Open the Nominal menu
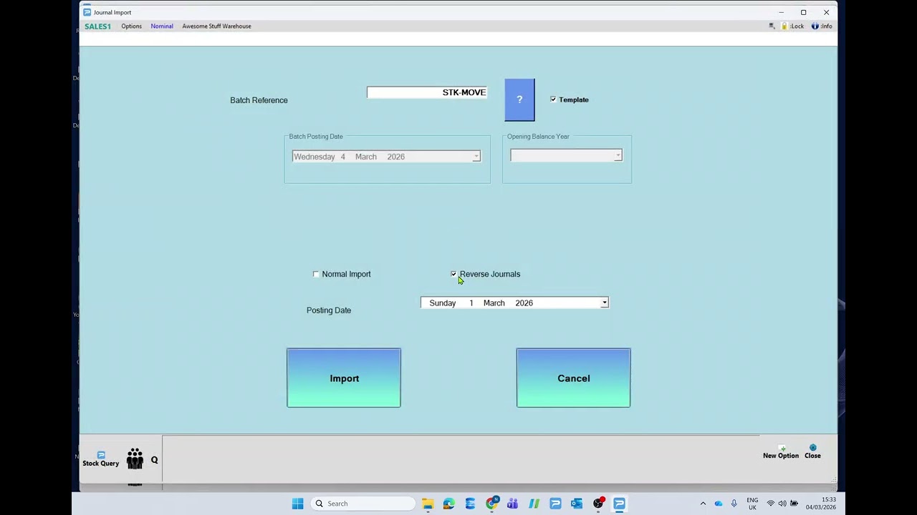The image size is (917, 515). point(162,26)
